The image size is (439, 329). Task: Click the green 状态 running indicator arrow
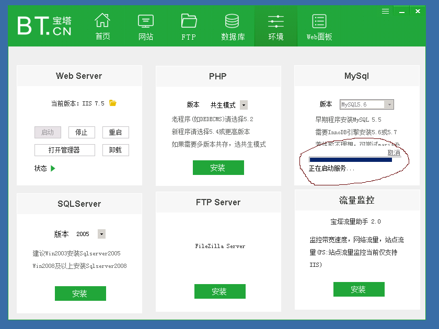[53, 168]
